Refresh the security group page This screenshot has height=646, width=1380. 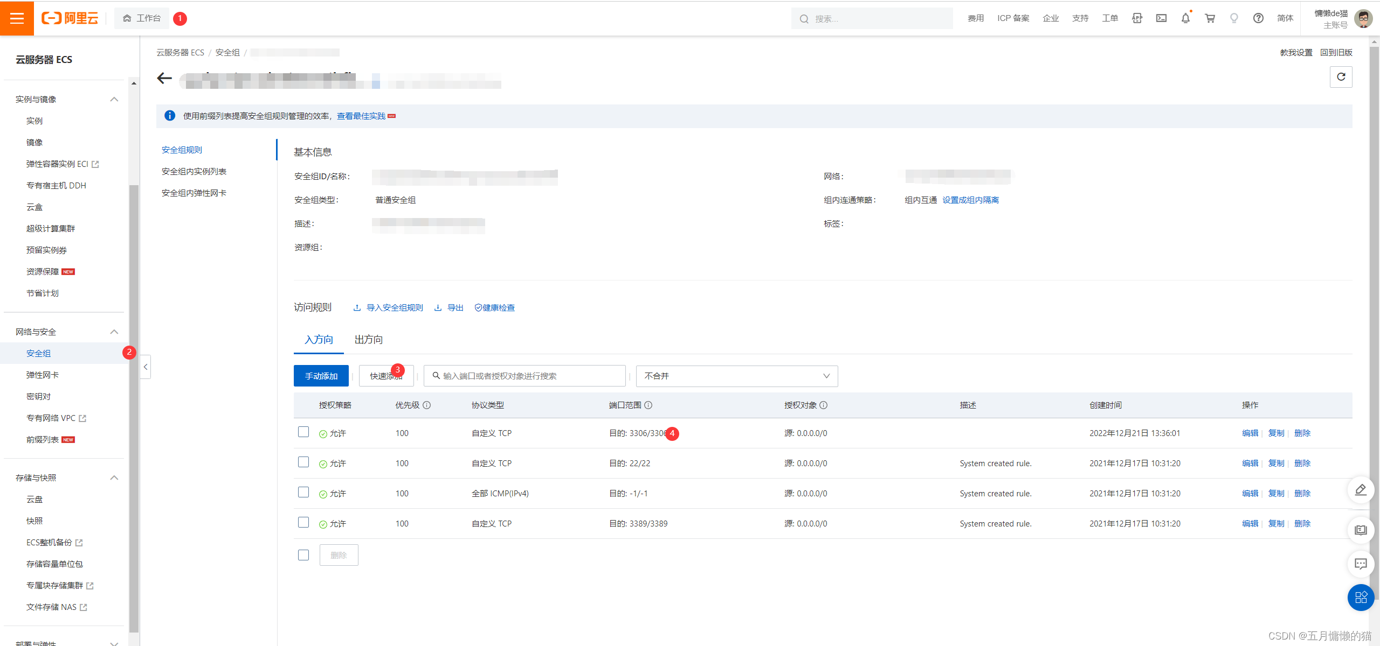[1341, 77]
